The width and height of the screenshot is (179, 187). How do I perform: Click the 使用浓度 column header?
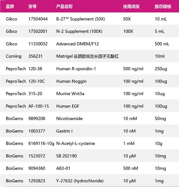point(131,6)
